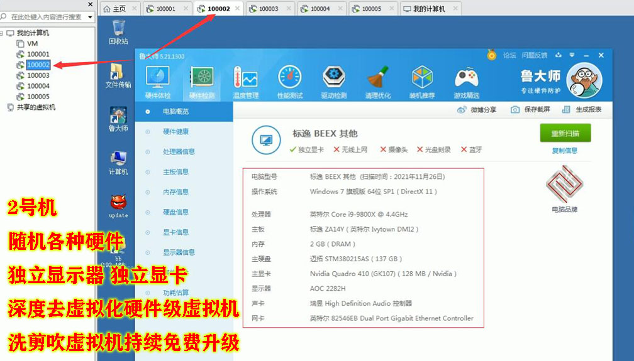
Task: Close the 100004 tab
Action: (340, 9)
